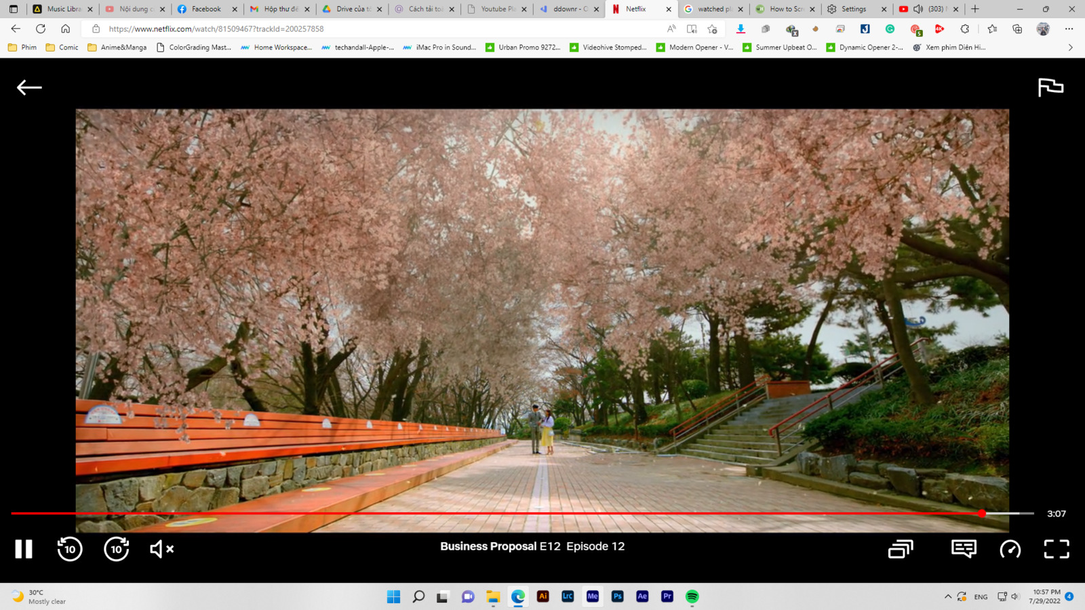This screenshot has height=610, width=1085.
Task: Open the tab actions menu icon
Action: (13, 9)
